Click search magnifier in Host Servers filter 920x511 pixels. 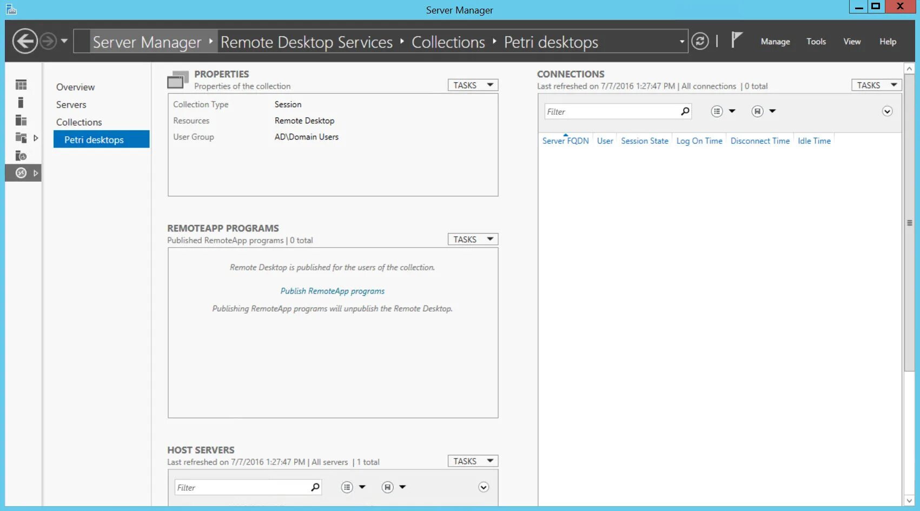point(315,487)
